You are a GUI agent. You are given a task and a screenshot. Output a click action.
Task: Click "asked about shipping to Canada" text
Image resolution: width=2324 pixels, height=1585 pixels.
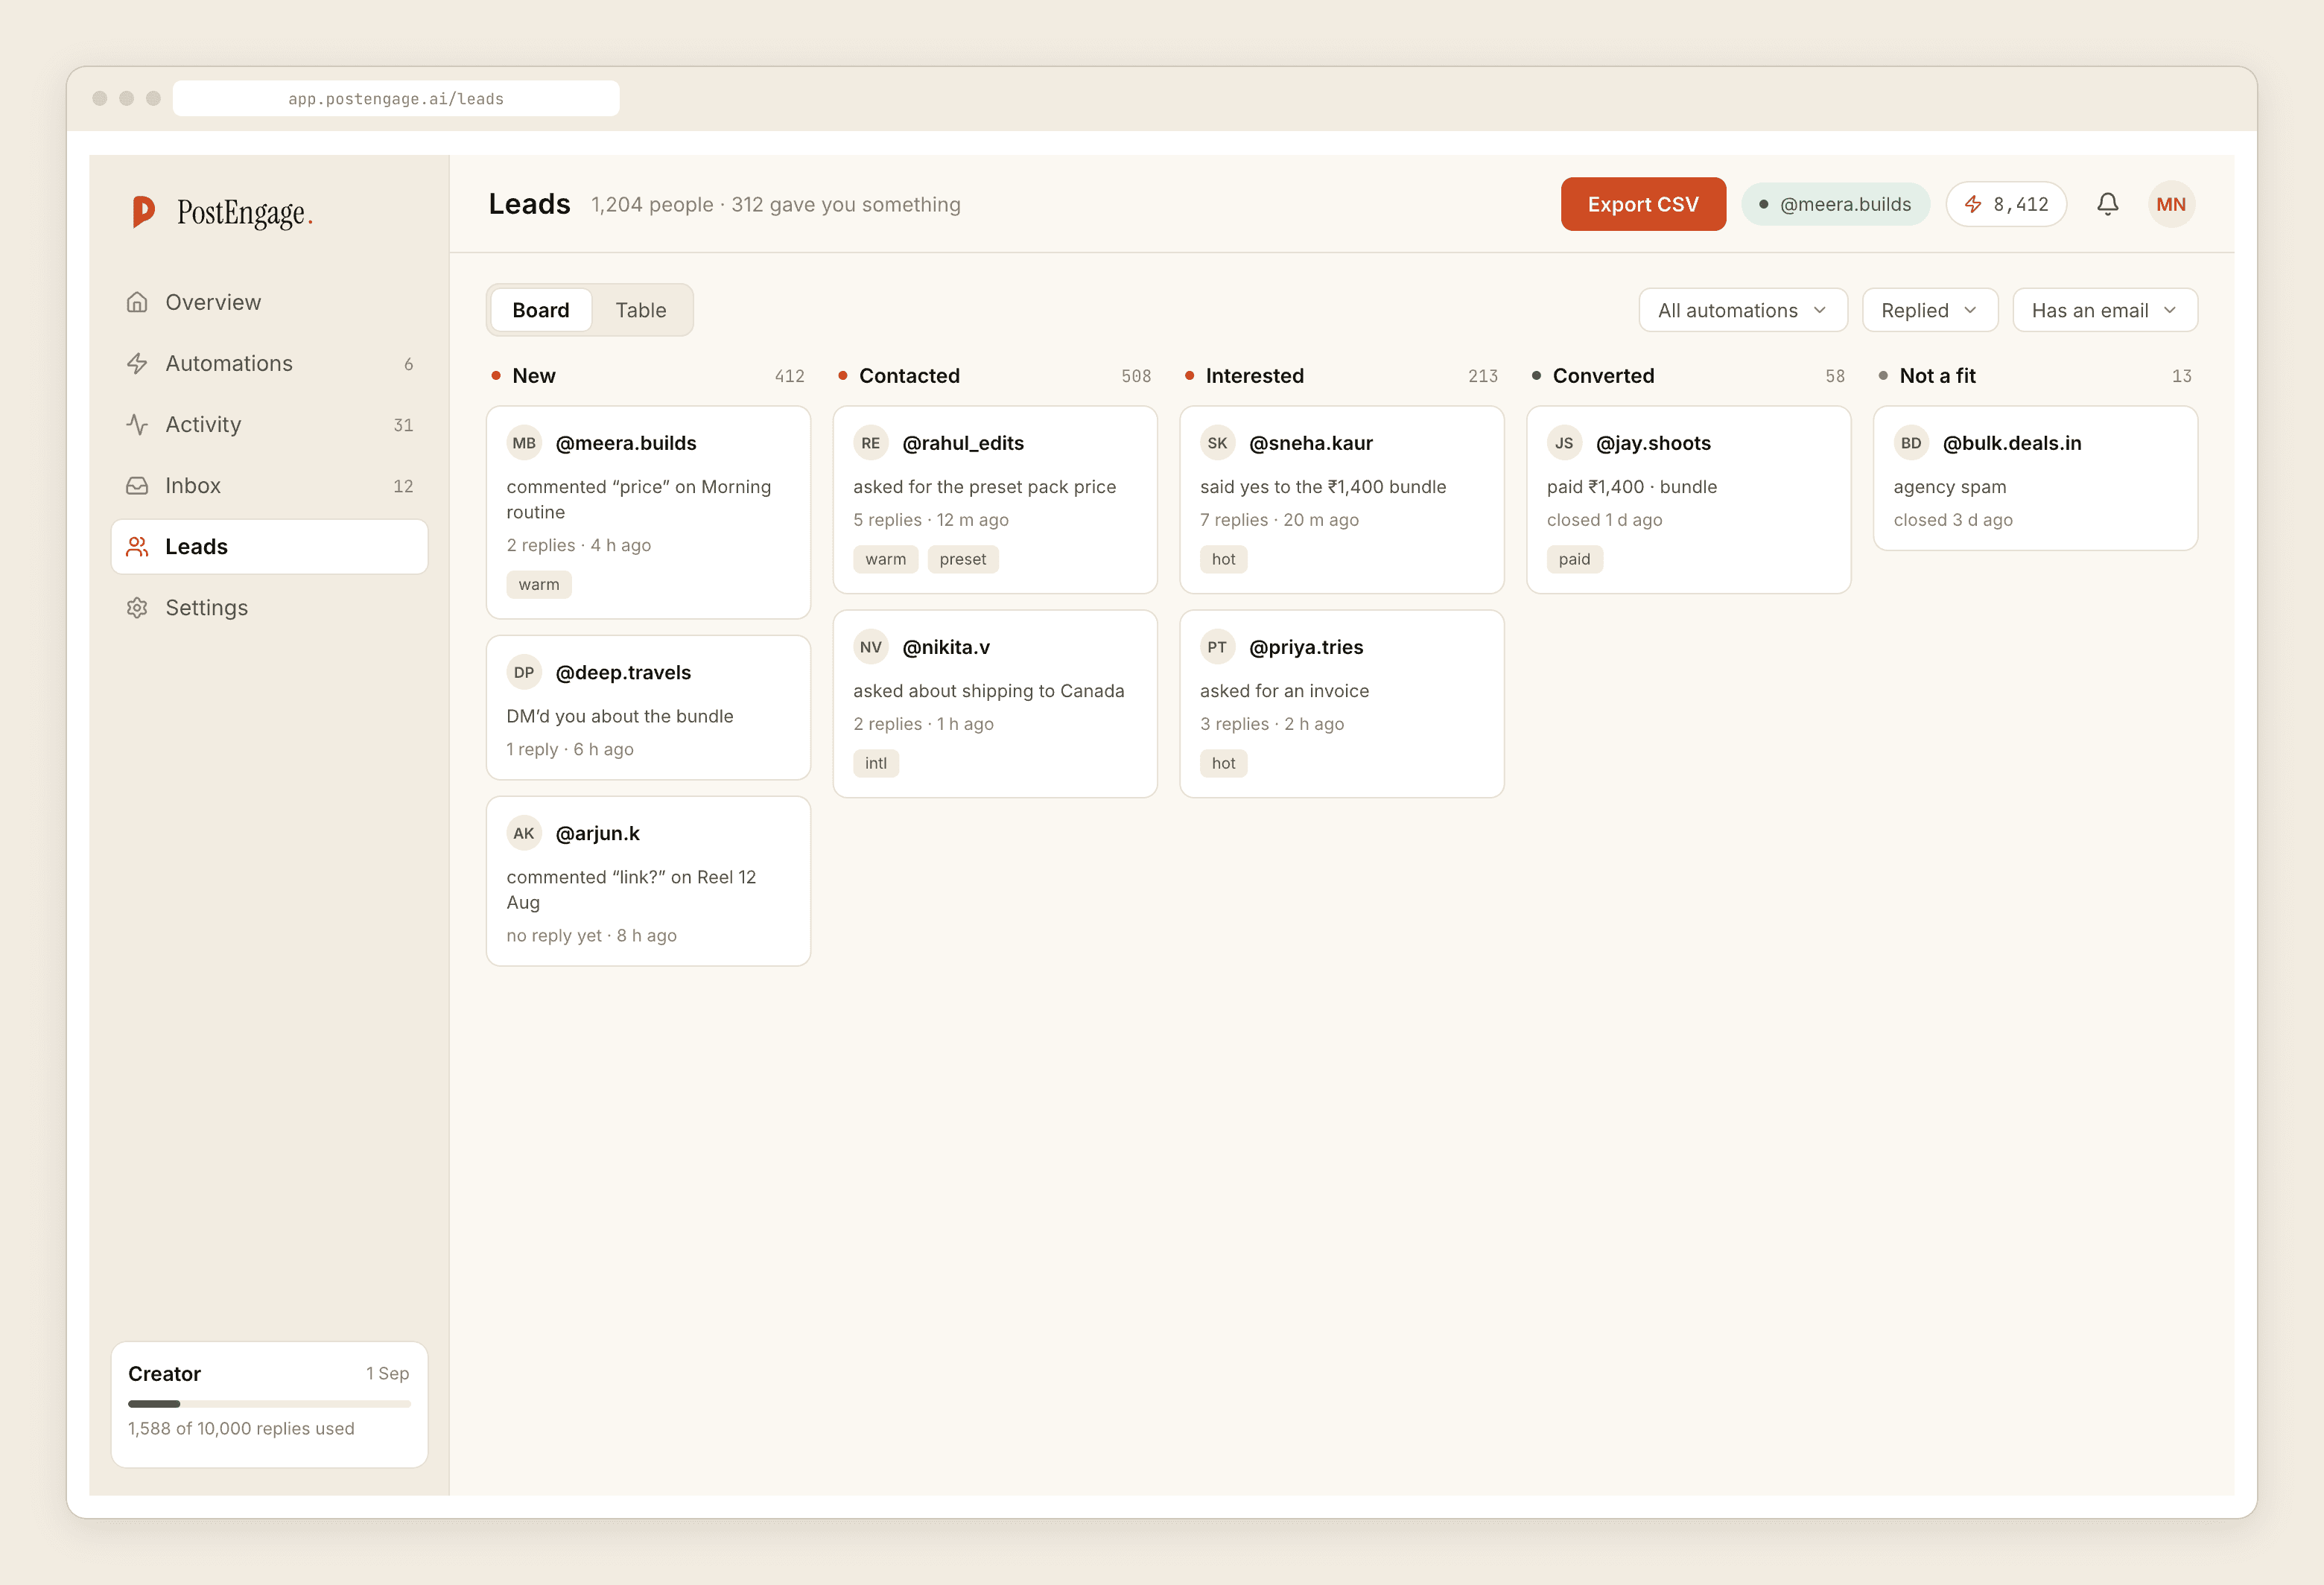988,691
